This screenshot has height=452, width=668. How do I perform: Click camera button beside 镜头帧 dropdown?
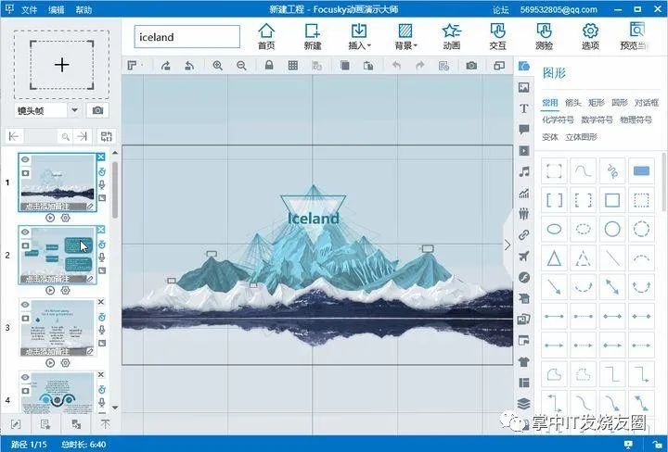(x=97, y=110)
